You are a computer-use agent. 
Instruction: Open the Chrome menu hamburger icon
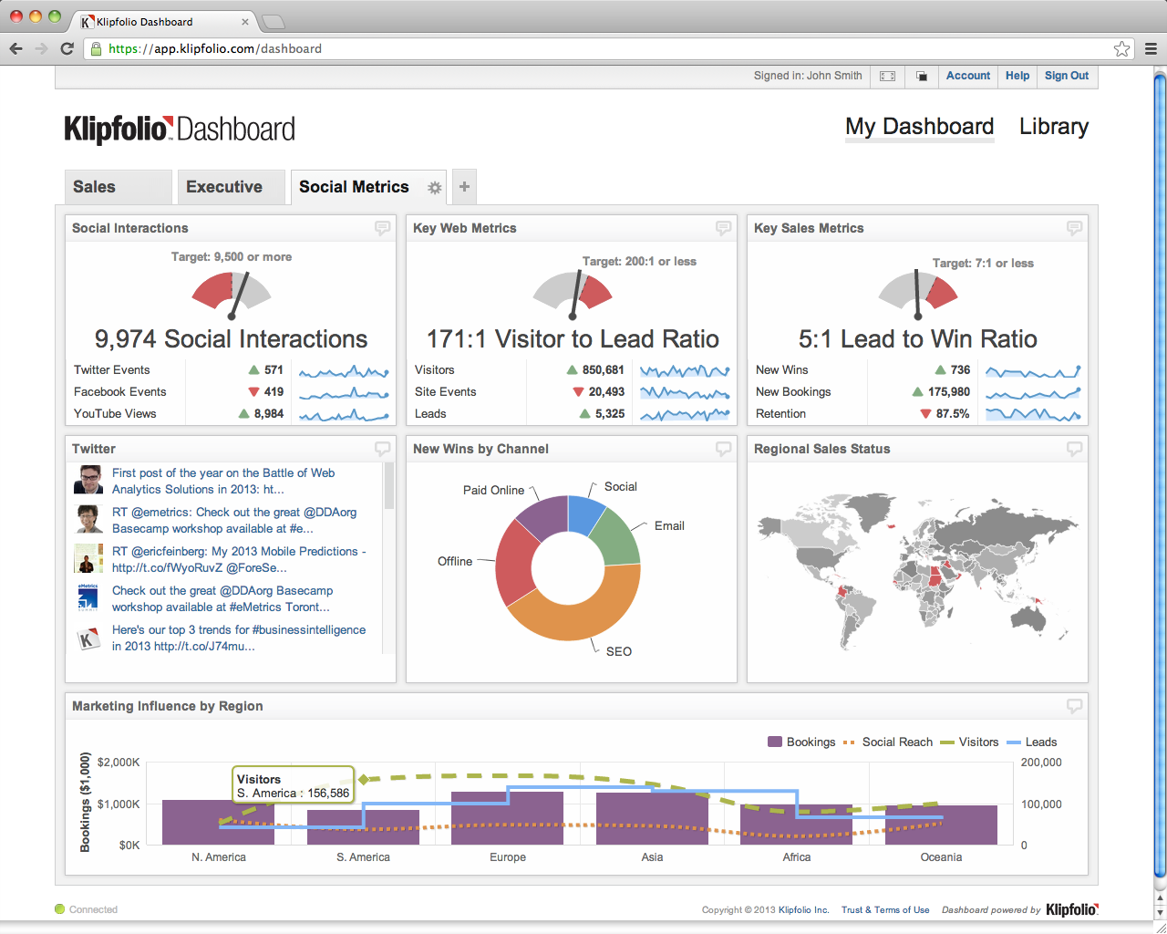tap(1151, 49)
